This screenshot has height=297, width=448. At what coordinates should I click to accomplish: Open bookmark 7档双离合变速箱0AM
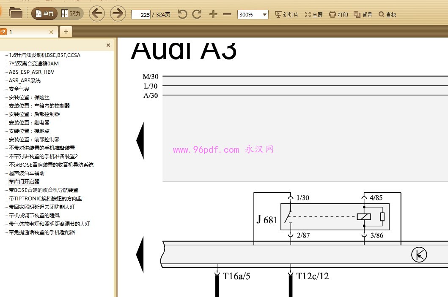click(34, 64)
